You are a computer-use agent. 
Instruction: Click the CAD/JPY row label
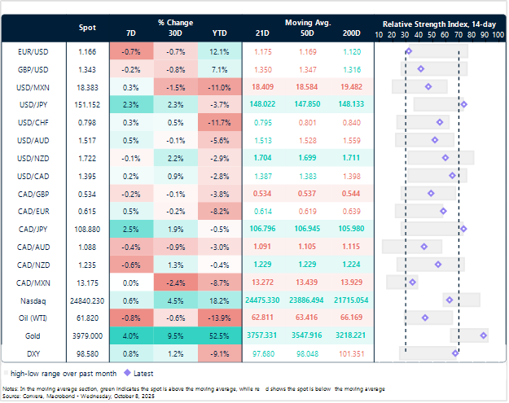pos(37,229)
